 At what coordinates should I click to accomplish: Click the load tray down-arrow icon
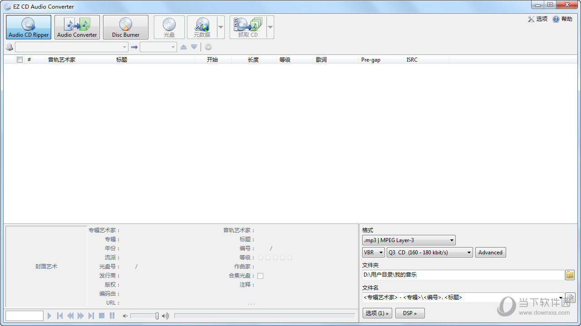point(194,47)
